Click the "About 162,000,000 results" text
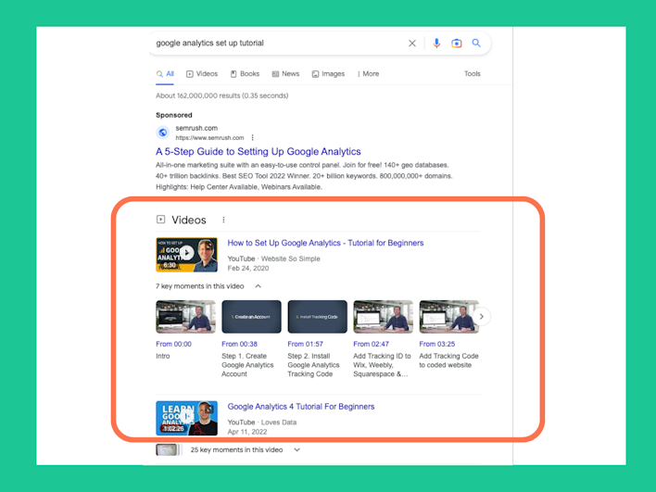The width and height of the screenshot is (656, 492). [x=221, y=95]
